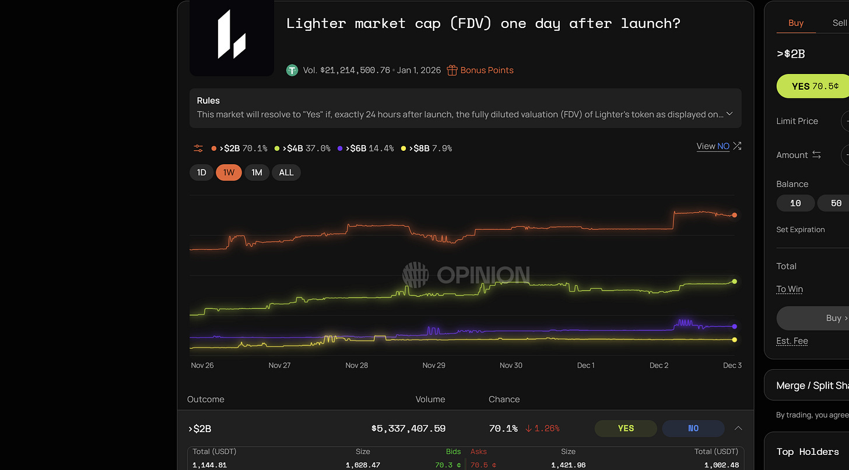The image size is (849, 470).
Task: Click YES button in >$2B row
Action: 626,428
